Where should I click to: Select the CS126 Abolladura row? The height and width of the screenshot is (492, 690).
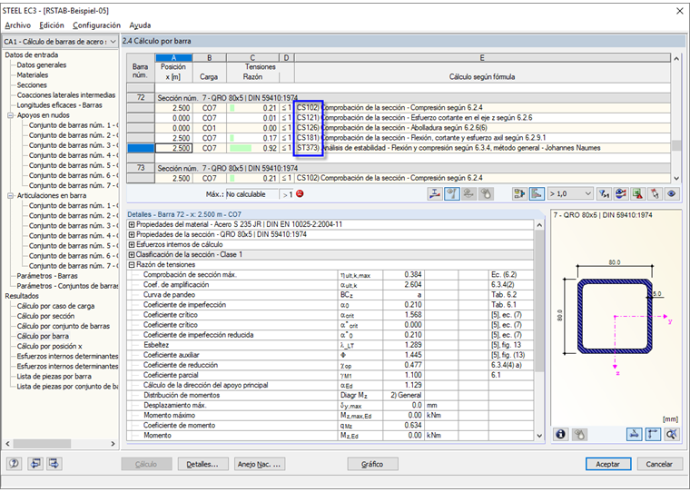pos(399,128)
